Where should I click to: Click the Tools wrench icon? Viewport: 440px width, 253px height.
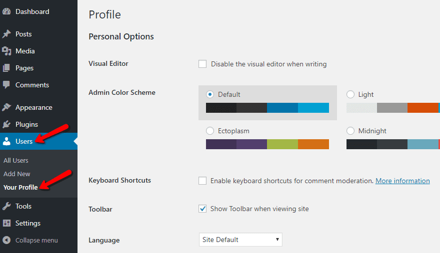click(6, 206)
